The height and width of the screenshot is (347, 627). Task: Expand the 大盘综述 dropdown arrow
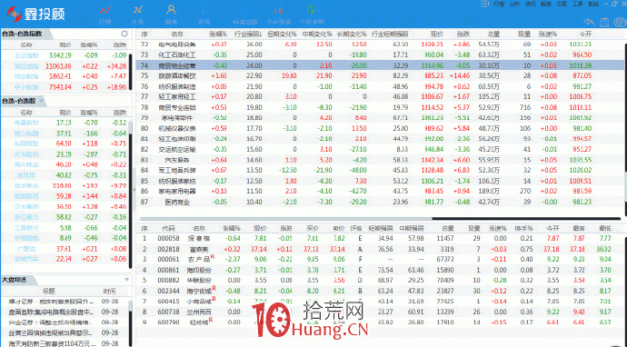[126, 279]
